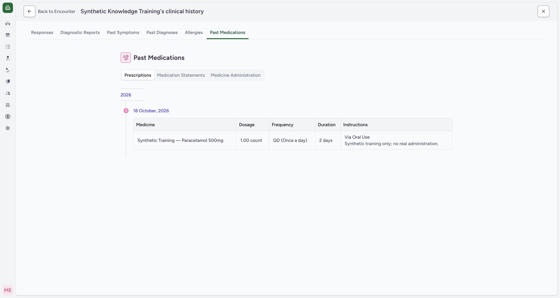This screenshot has width=560, height=298.
Task: Click the Duration column header
Action: pyautogui.click(x=328, y=125)
